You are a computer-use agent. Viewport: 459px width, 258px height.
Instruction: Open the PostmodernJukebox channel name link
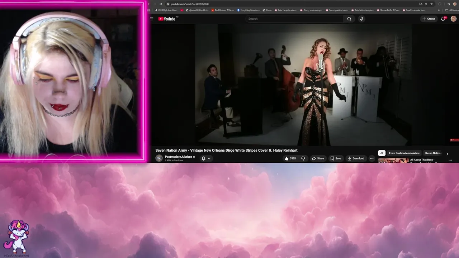pyautogui.click(x=179, y=157)
